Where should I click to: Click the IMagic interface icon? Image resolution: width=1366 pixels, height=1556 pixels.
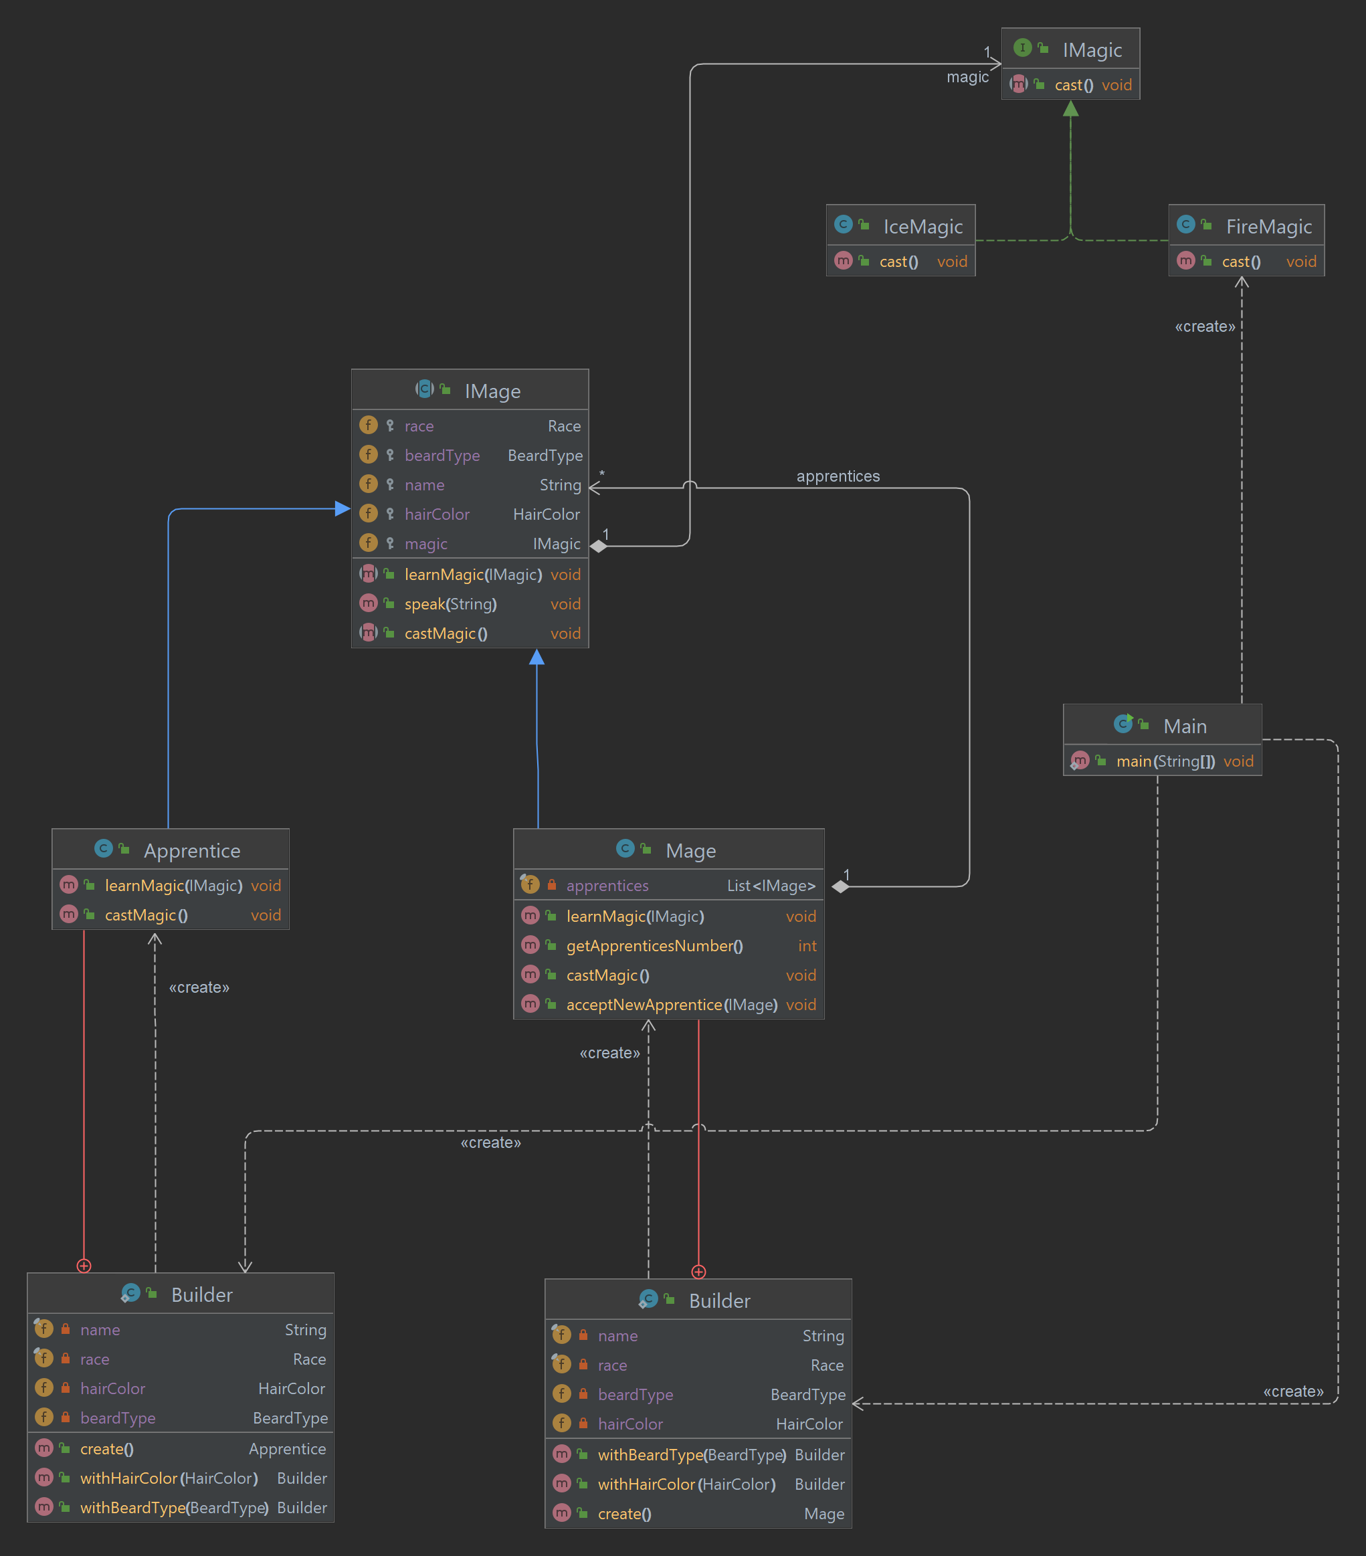point(1023,48)
